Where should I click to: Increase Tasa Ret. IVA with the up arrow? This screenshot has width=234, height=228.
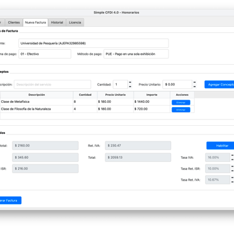point(232,178)
